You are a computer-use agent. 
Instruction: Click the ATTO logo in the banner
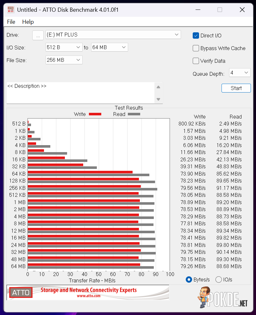pyautogui.click(x=21, y=292)
